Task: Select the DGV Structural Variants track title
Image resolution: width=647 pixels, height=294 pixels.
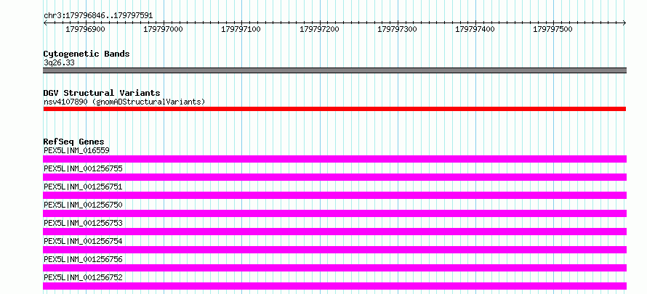Action: (x=102, y=93)
